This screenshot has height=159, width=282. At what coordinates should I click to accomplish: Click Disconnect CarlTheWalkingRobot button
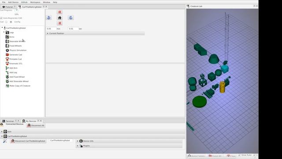point(28,141)
